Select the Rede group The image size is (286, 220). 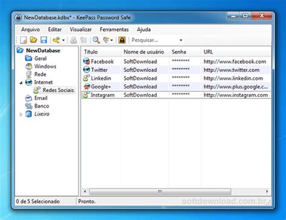click(x=40, y=75)
